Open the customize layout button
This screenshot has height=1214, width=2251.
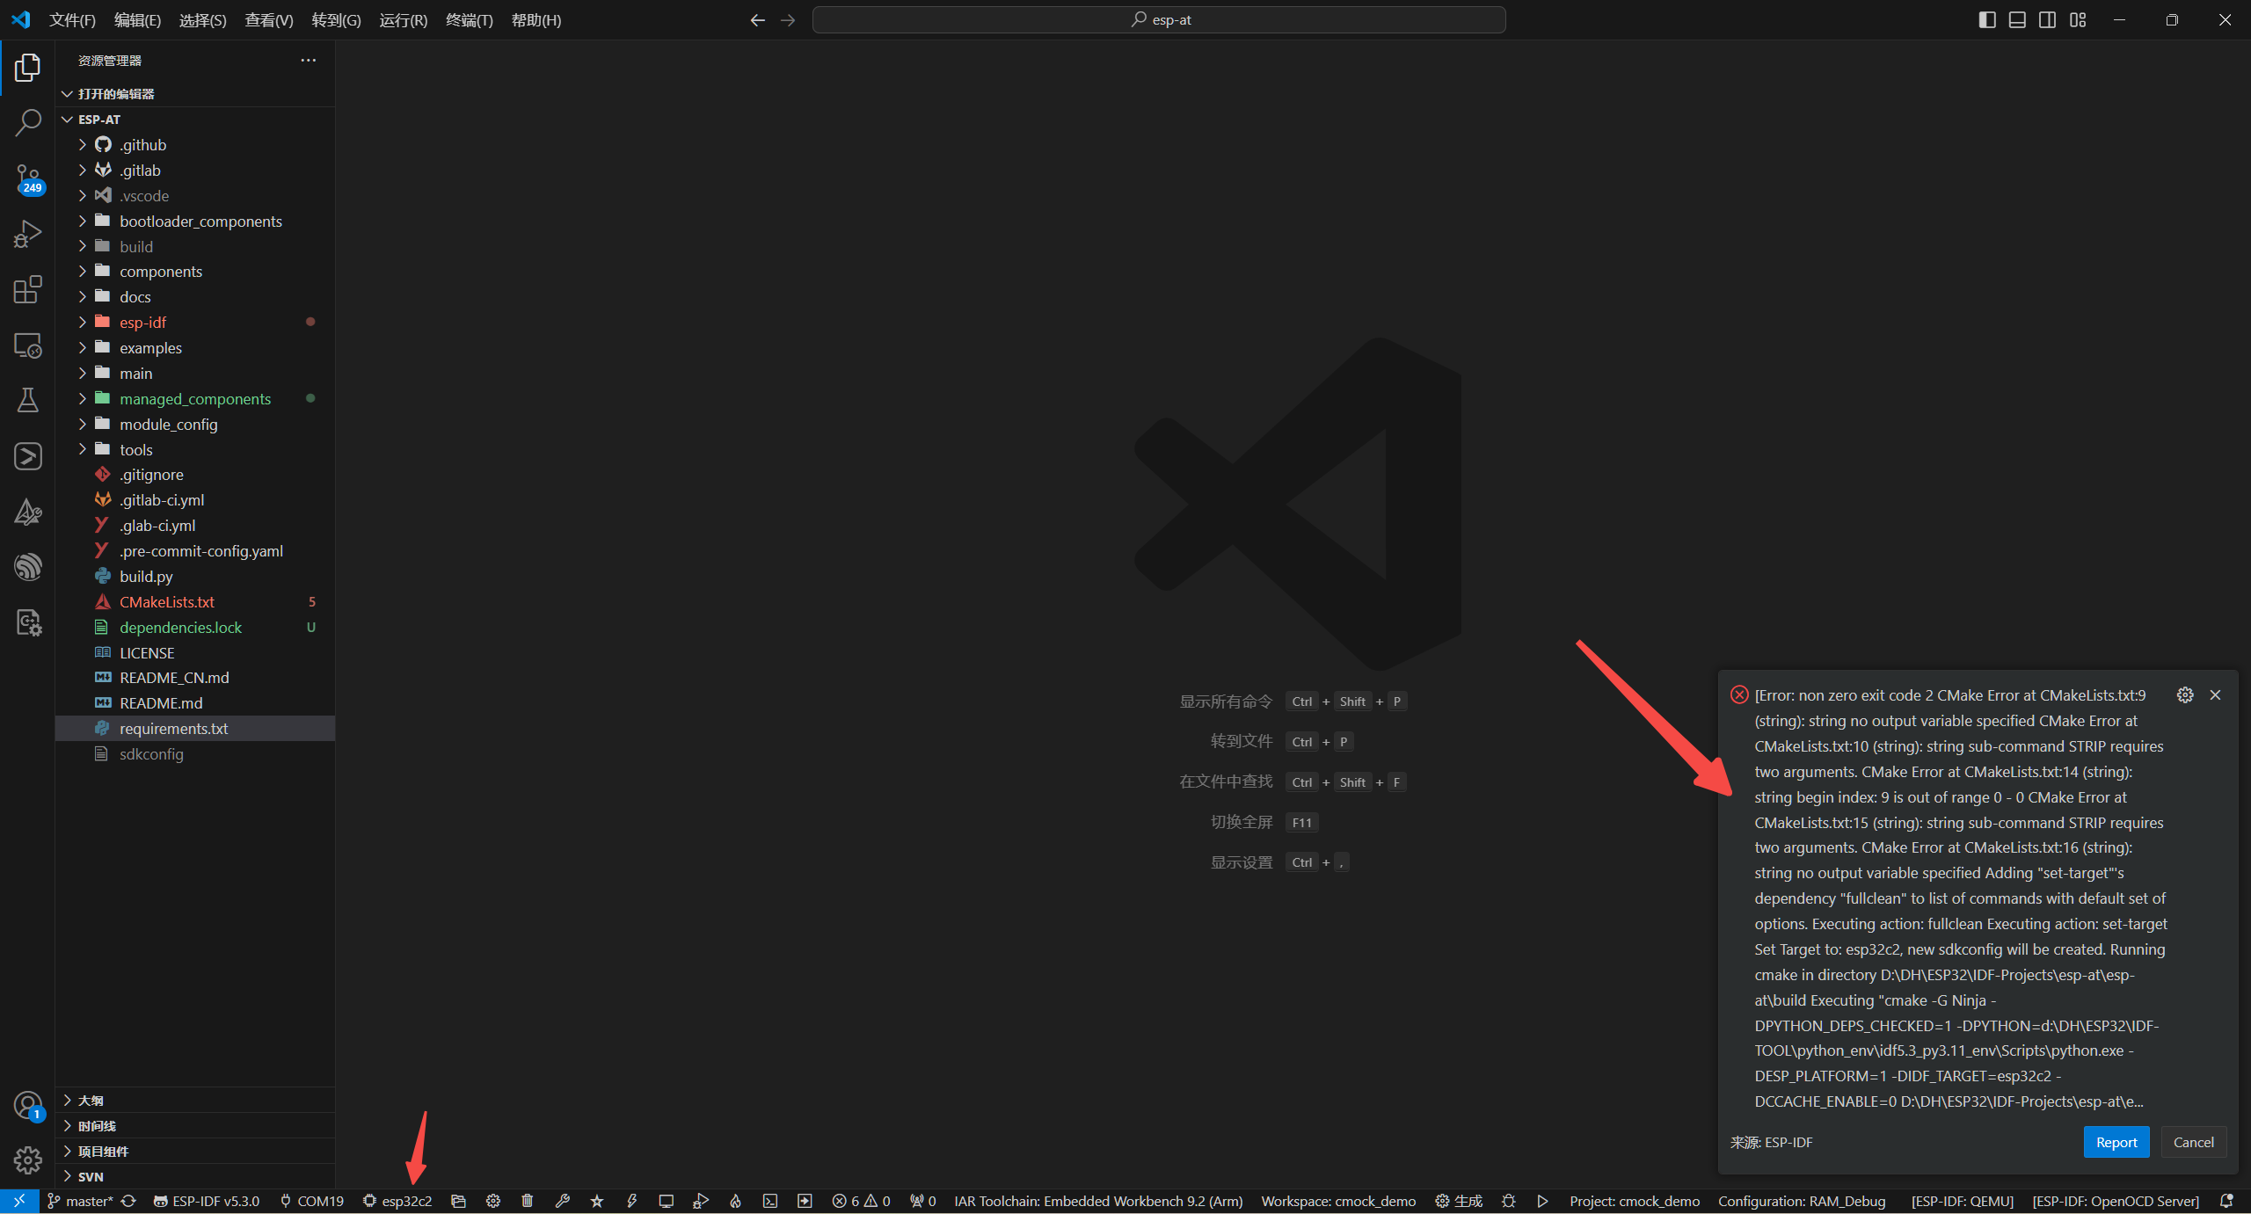click(x=2078, y=19)
